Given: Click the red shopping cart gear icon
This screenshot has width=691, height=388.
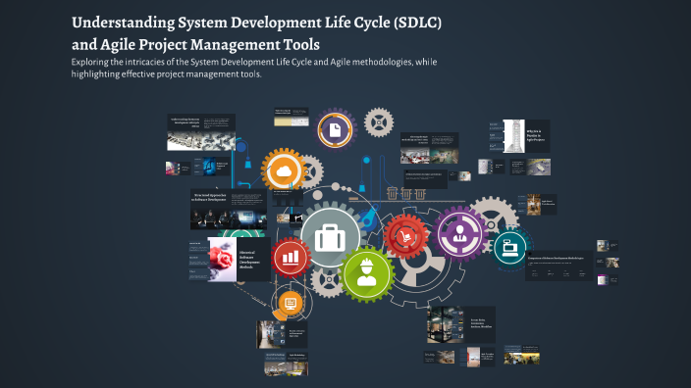Looking at the screenshot, I should pos(405,236).
